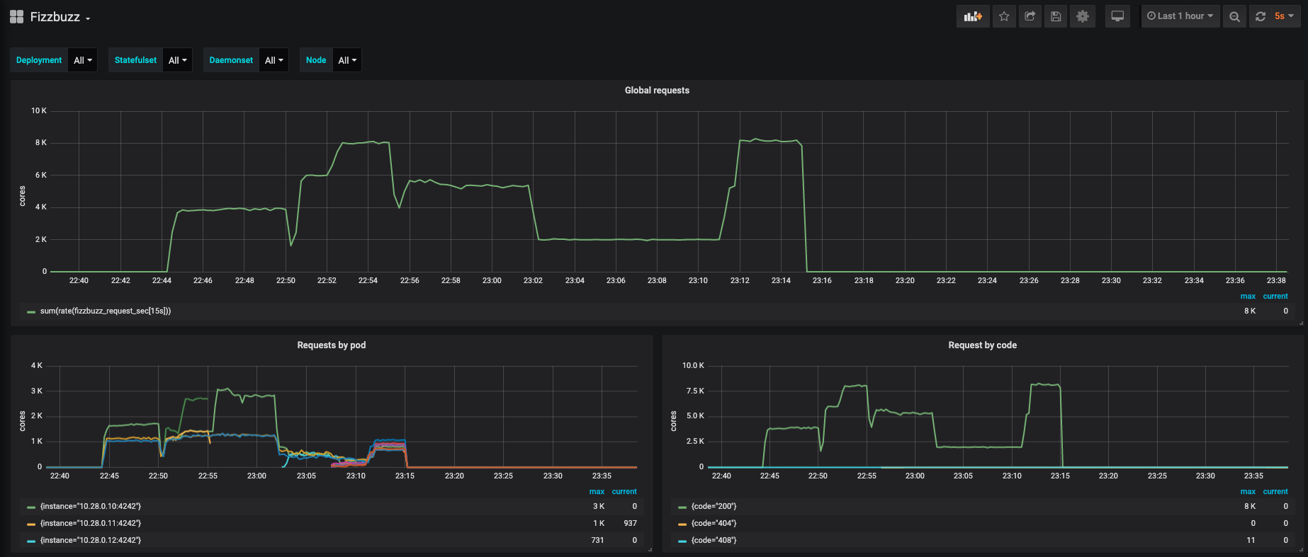Screen dimensions: 1308x557
Task: Open the Fizzbuzz dashboard picker dropdown
Action: tap(60, 17)
